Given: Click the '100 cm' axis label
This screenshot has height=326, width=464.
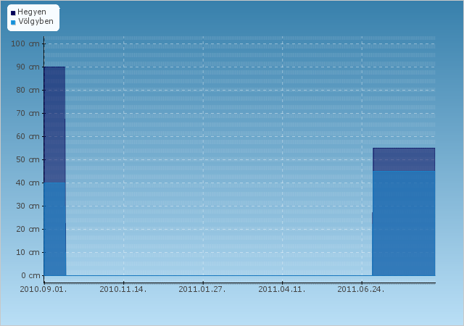Looking at the screenshot, I should [x=25, y=43].
